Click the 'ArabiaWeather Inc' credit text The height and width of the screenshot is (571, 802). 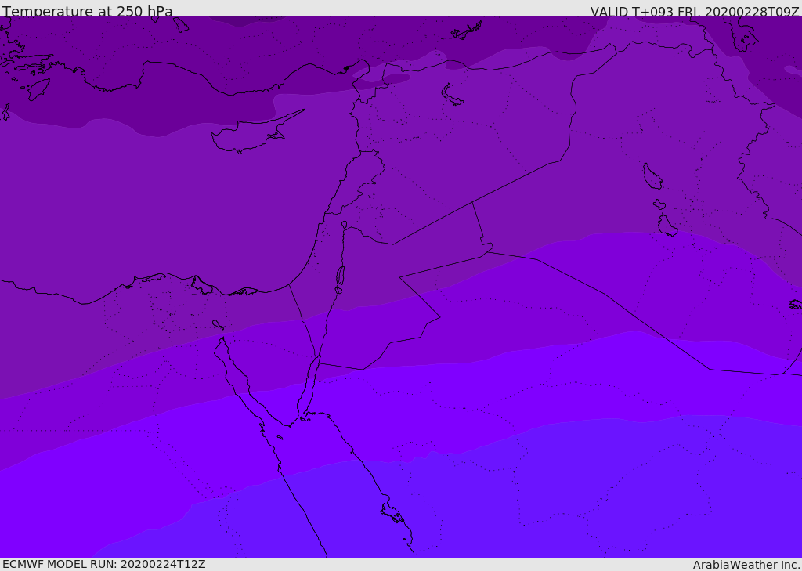[x=746, y=565]
